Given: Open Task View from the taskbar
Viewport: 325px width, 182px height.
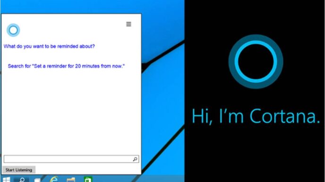Looking at the screenshot, I should tap(37, 180).
